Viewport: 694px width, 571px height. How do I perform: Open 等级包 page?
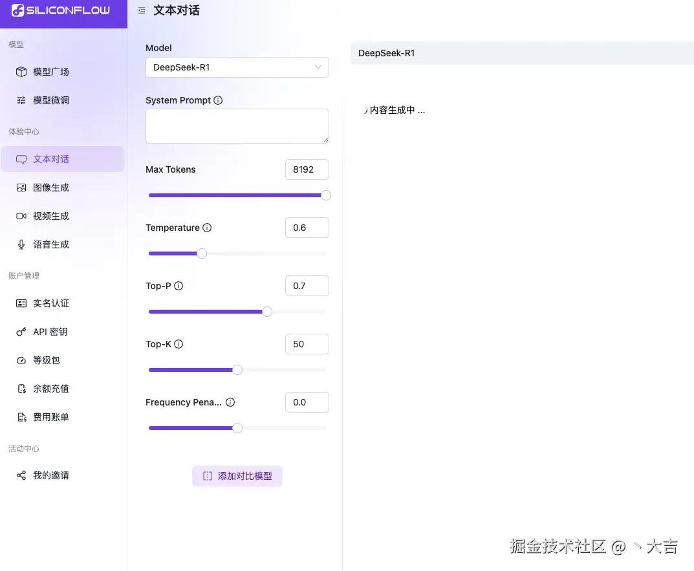click(x=62, y=360)
